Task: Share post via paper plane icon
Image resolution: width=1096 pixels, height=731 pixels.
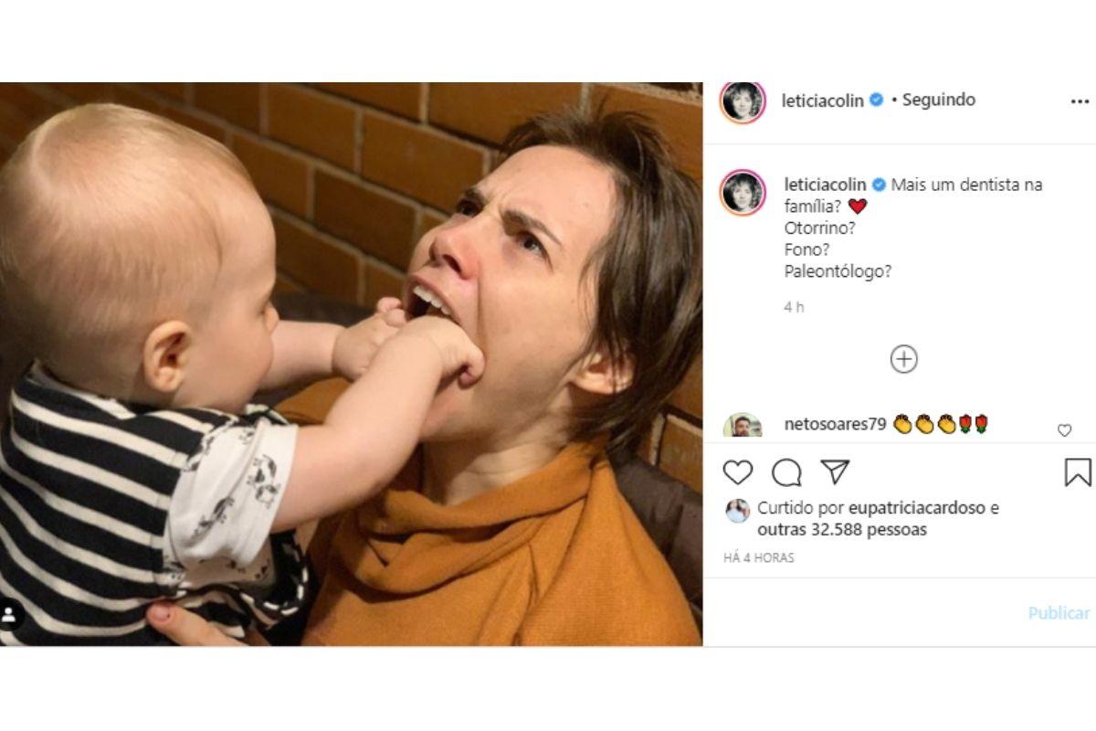Action: pyautogui.click(x=835, y=472)
